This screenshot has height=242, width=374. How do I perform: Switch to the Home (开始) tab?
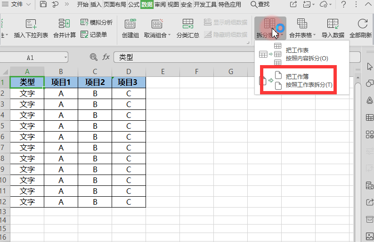pyautogui.click(x=83, y=5)
